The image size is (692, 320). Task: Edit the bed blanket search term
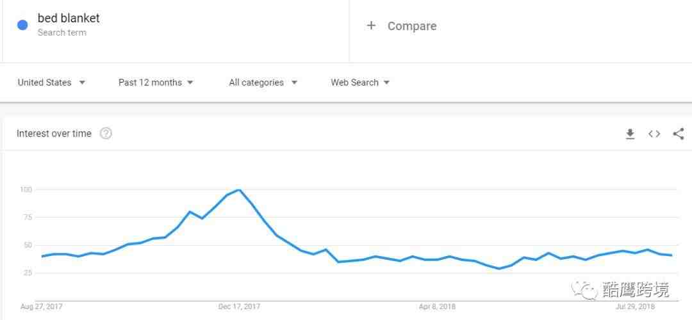coord(69,18)
